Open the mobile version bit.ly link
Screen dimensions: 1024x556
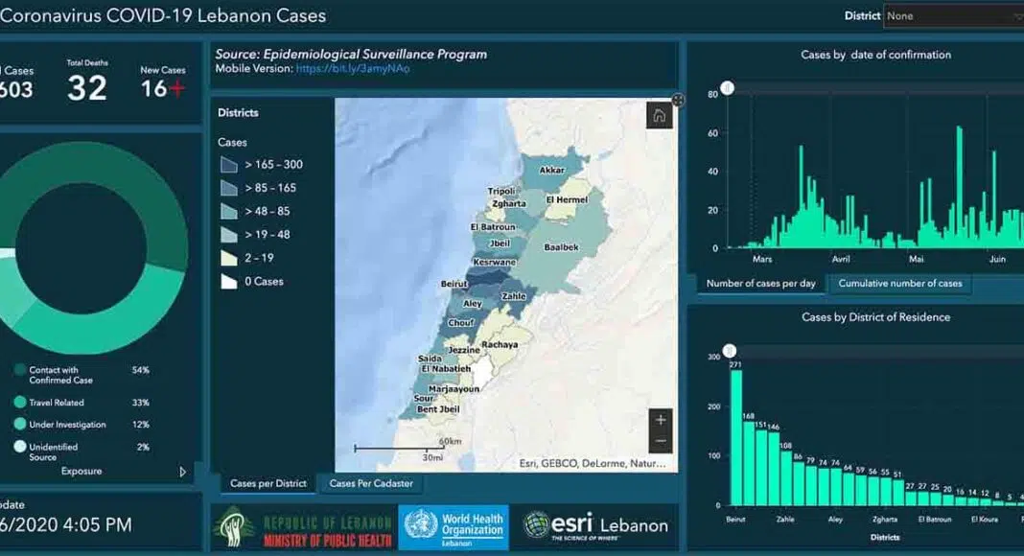[353, 69]
